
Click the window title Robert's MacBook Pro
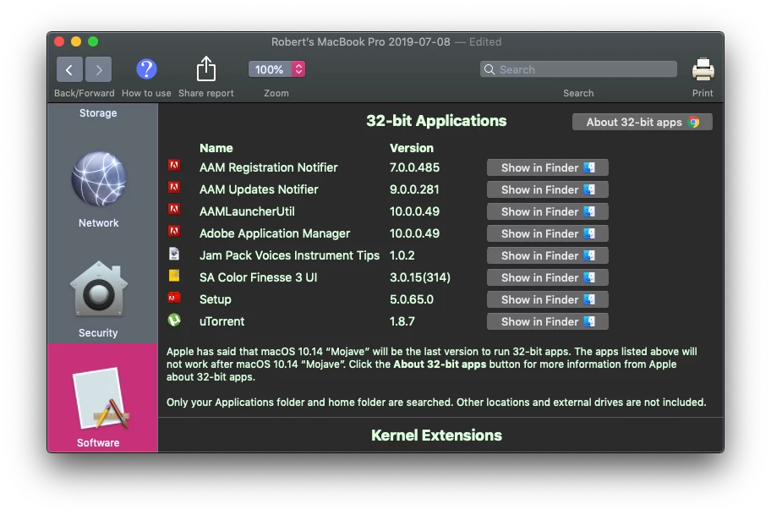(360, 41)
